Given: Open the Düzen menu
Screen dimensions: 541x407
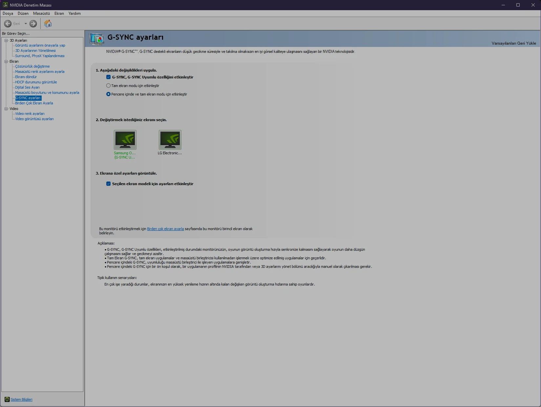Looking at the screenshot, I should click(x=23, y=13).
